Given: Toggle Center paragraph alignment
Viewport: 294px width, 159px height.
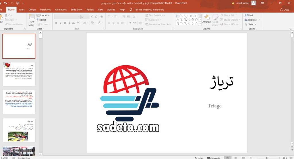Looking at the screenshot, I should [113, 23].
